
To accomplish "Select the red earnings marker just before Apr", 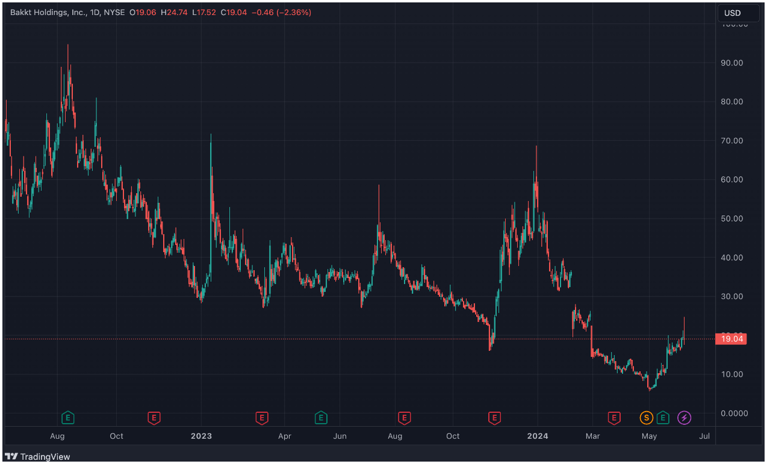I will [x=261, y=417].
